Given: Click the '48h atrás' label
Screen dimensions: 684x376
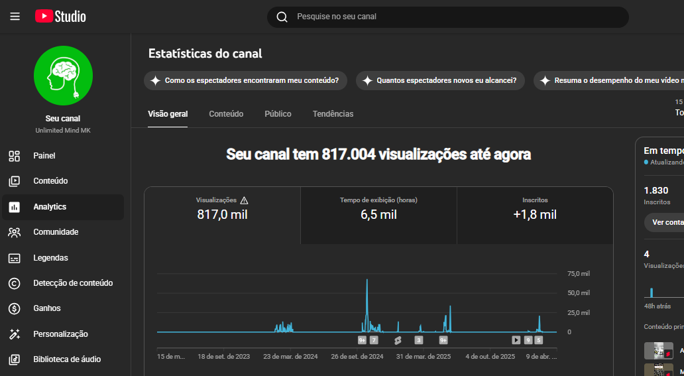Looking at the screenshot, I should point(657,306).
